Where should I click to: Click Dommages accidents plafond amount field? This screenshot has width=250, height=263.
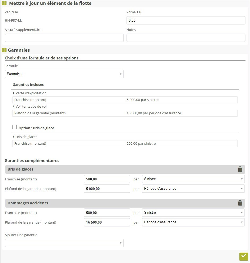click(107, 222)
